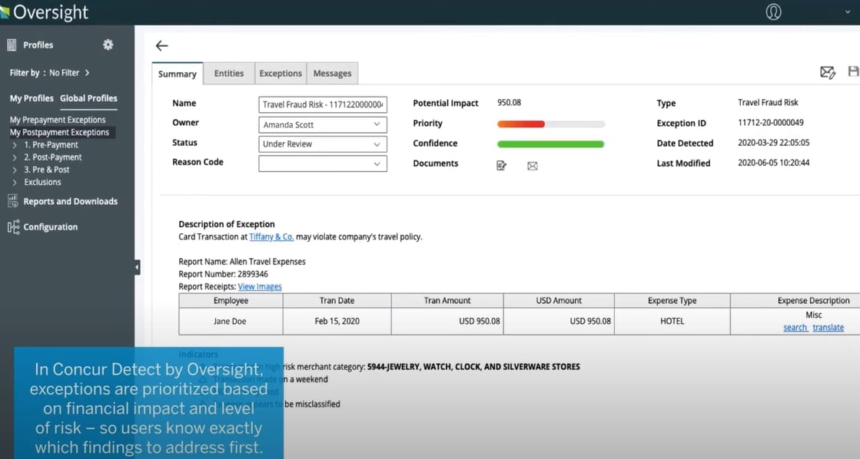
Task: Click the Date Detected value 2020-03-29 22:05:05
Action: (x=773, y=143)
